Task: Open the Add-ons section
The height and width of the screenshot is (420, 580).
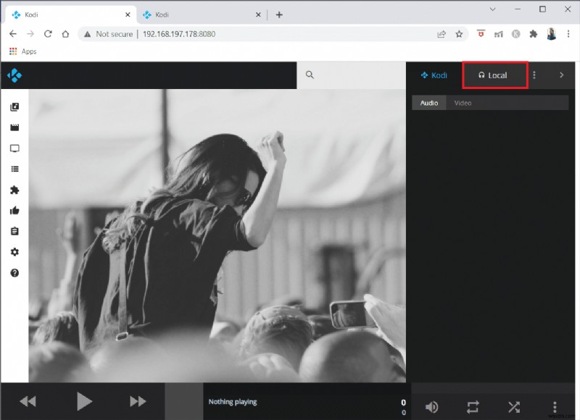Action: [x=13, y=190]
